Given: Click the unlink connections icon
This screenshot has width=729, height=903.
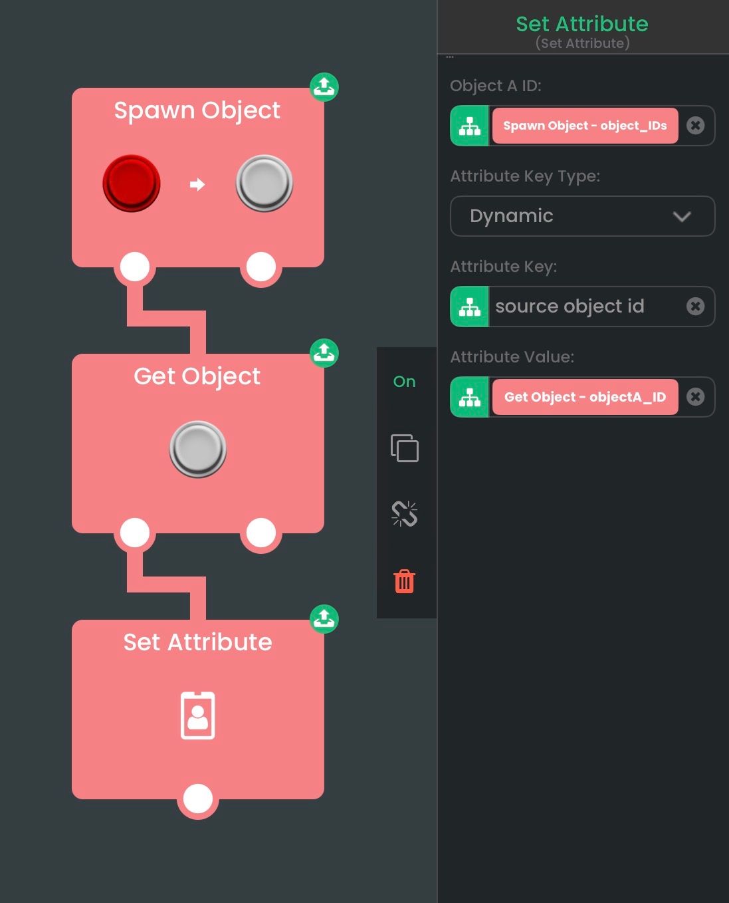Looking at the screenshot, I should (x=404, y=514).
